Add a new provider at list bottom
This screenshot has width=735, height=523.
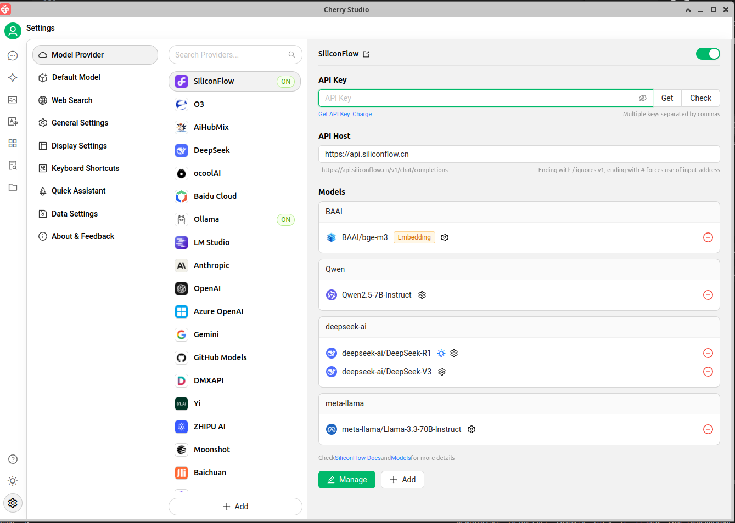pyautogui.click(x=235, y=507)
